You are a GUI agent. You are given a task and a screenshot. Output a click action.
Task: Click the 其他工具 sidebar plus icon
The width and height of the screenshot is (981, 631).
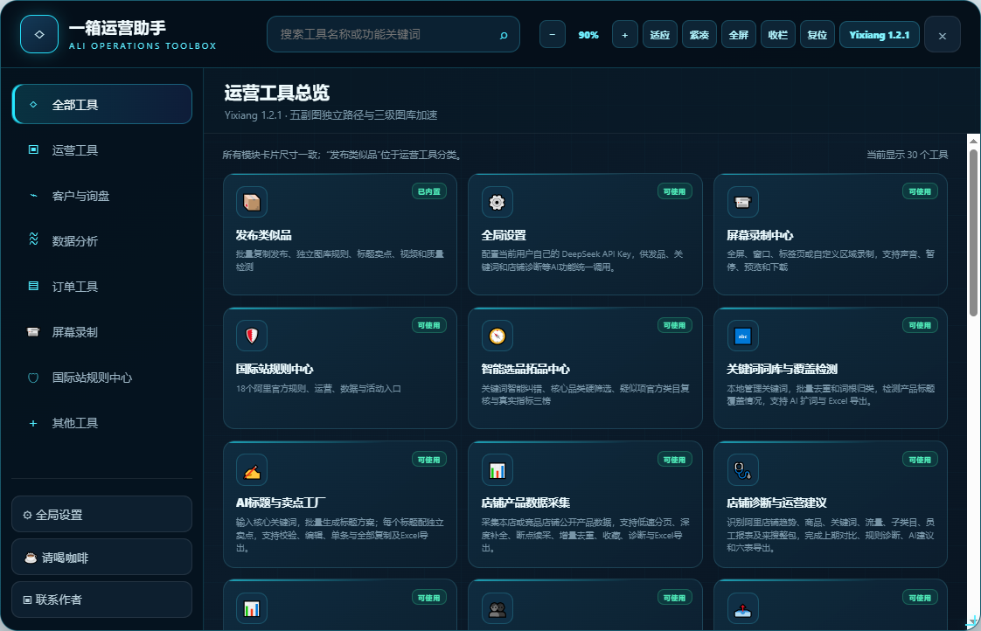coord(33,423)
